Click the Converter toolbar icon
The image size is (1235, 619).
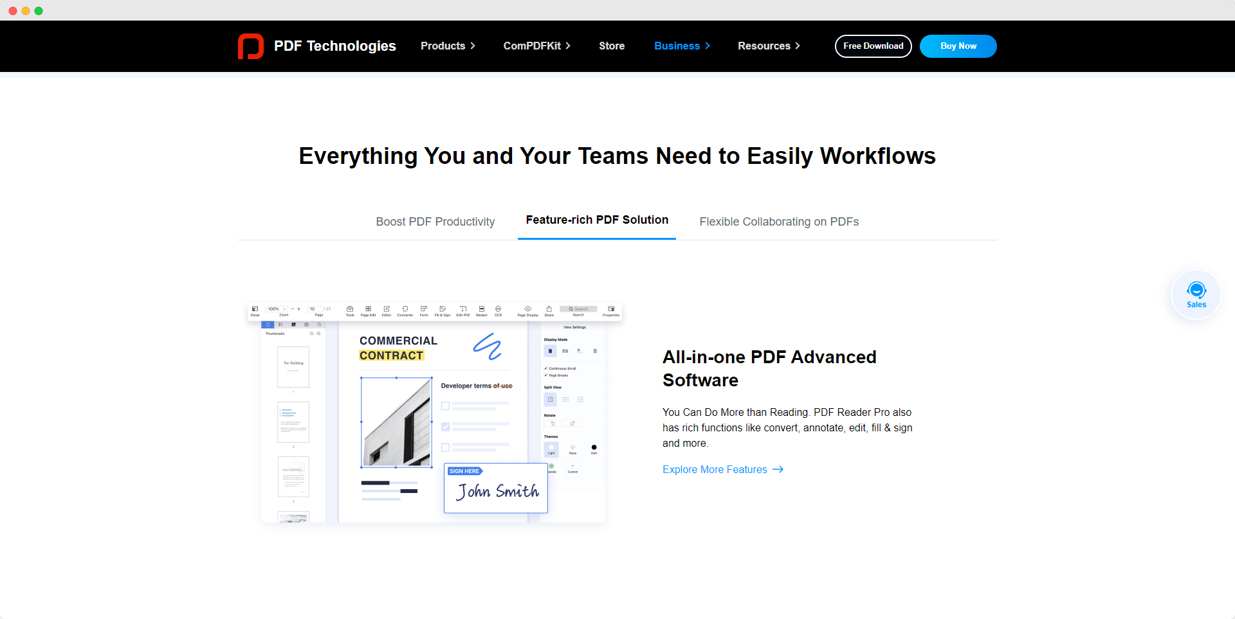405,309
